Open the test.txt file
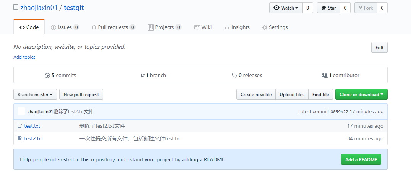This screenshot has height=180, width=411. [x=32, y=126]
